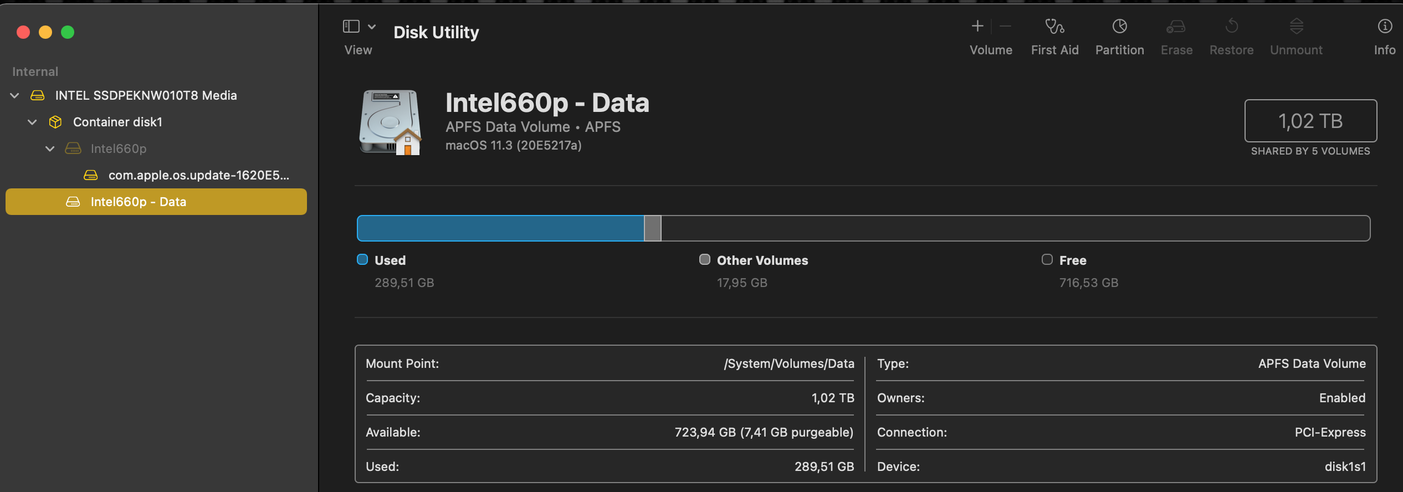The image size is (1403, 492).
Task: Add a volume with plus icon
Action: coord(977,27)
